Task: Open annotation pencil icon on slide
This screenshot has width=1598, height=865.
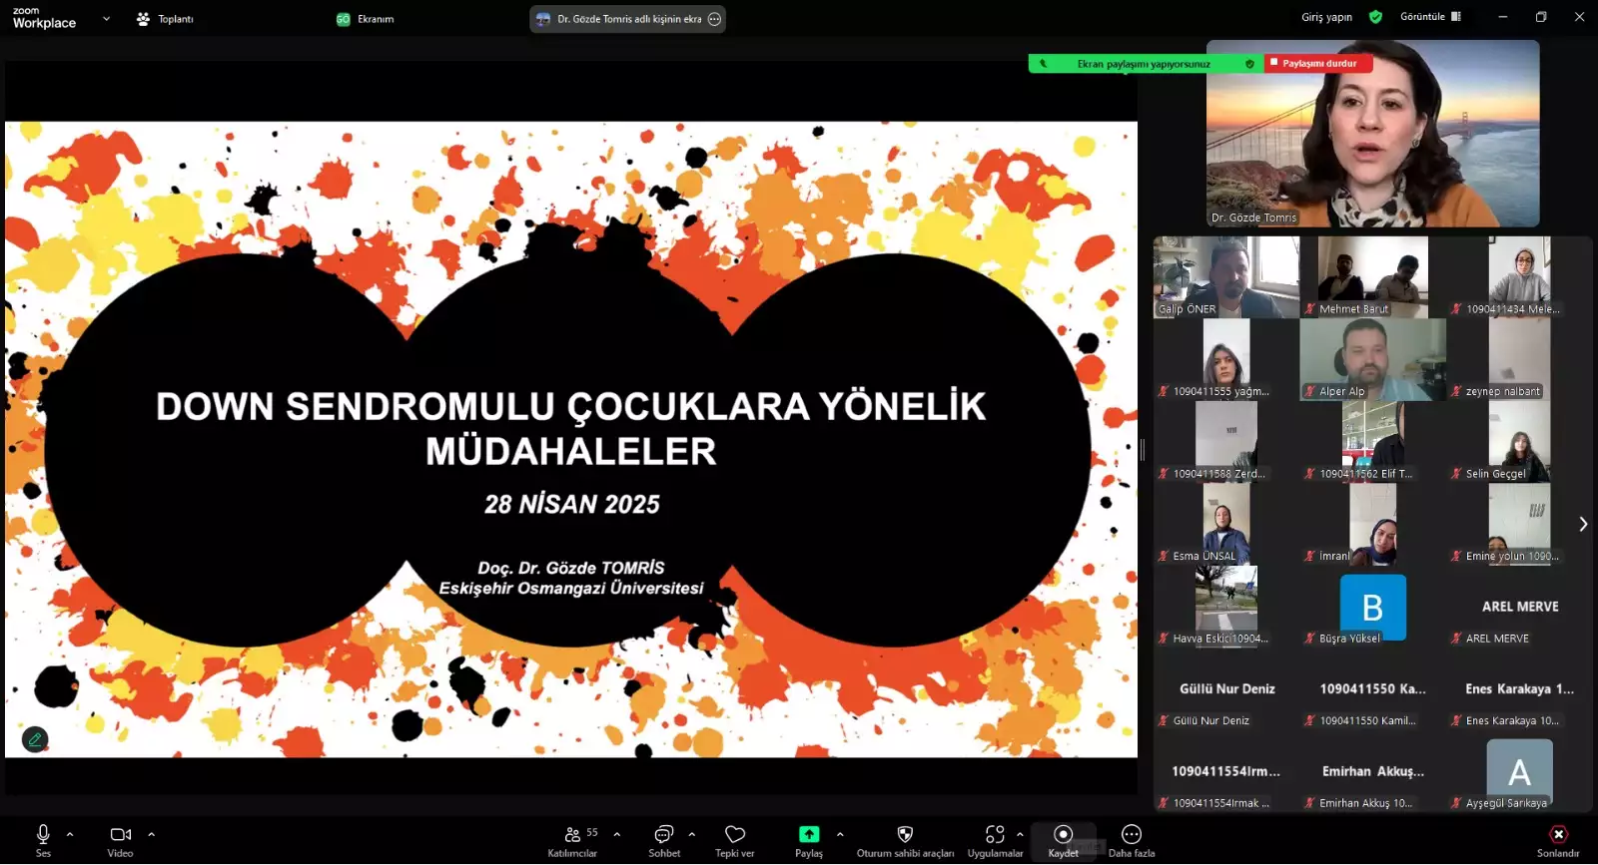Action: [x=35, y=739]
